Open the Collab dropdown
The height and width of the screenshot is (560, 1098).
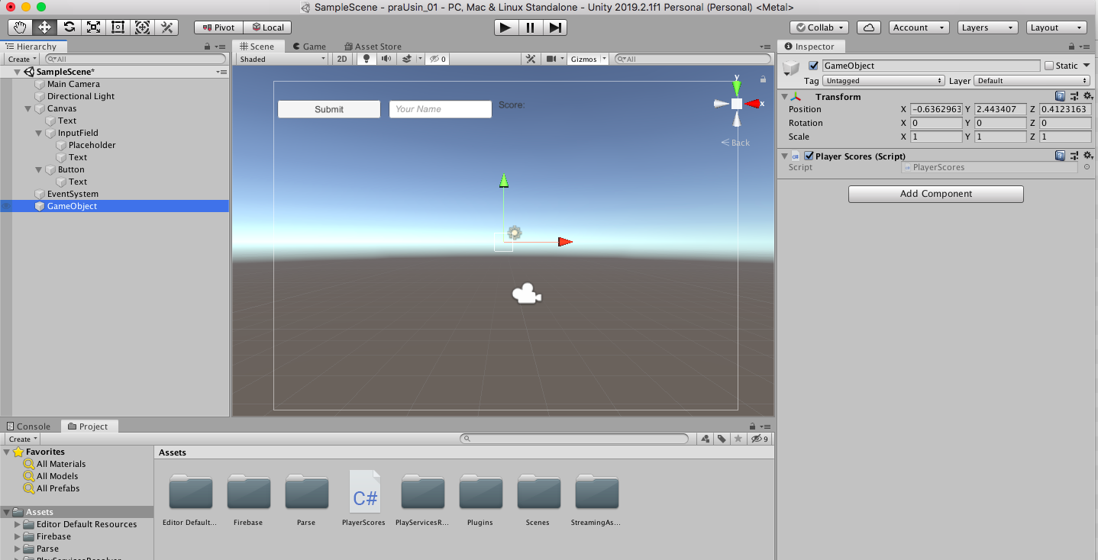[820, 27]
